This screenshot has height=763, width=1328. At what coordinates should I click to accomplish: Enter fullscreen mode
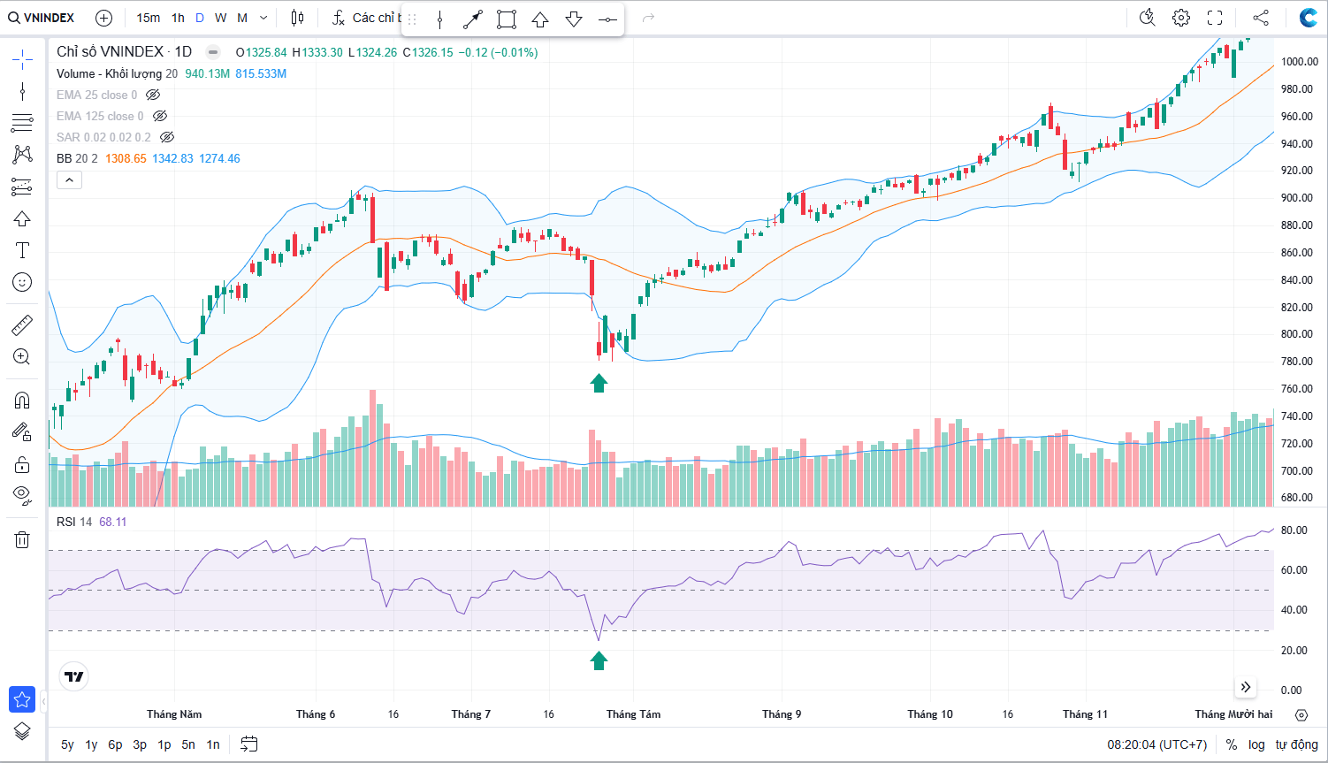click(x=1215, y=18)
